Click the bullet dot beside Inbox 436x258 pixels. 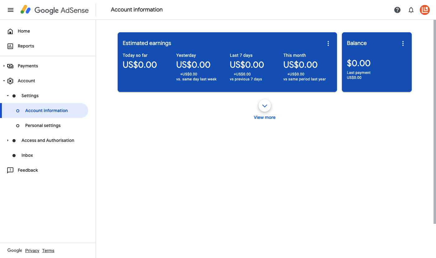click(x=14, y=155)
